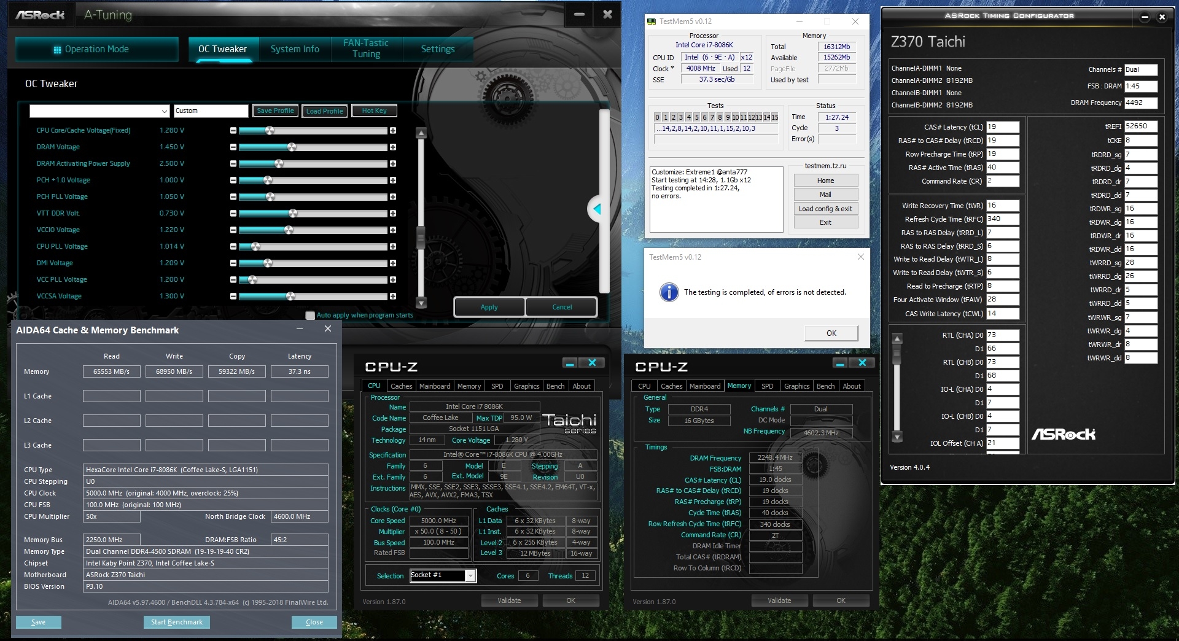Image resolution: width=1179 pixels, height=641 pixels.
Task: Click the VCCSA Voltage slider thumb
Action: point(290,297)
